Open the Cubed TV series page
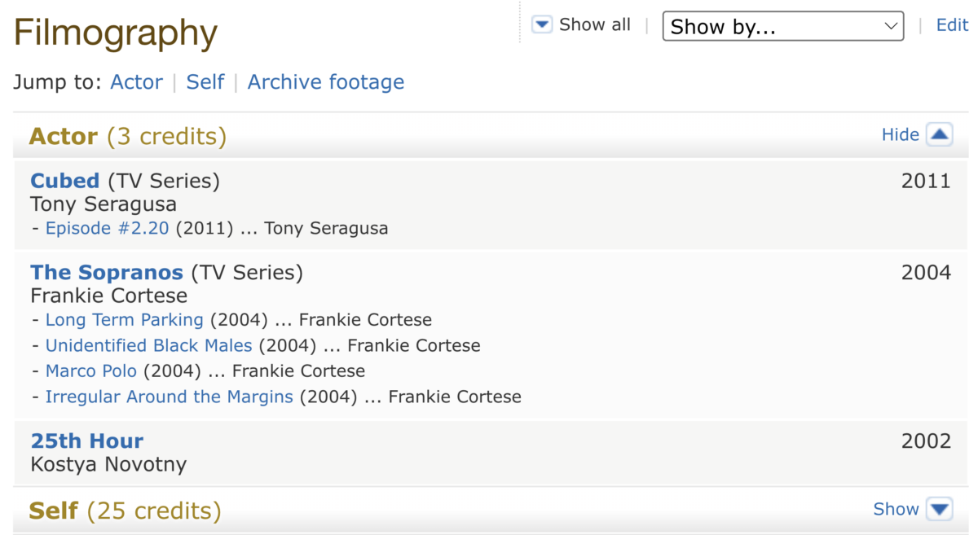The height and width of the screenshot is (535, 978). click(x=64, y=180)
